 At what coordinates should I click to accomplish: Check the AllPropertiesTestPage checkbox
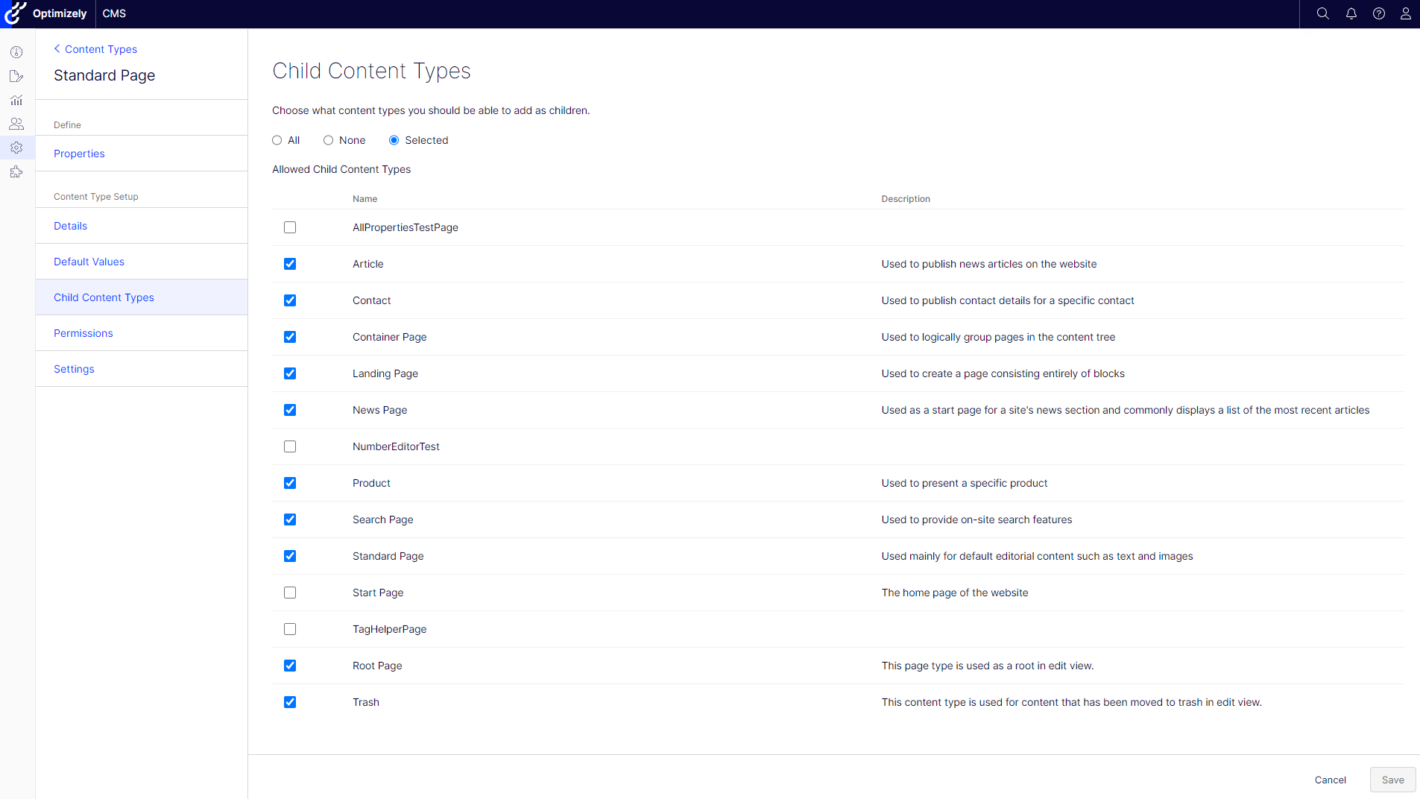click(x=290, y=227)
